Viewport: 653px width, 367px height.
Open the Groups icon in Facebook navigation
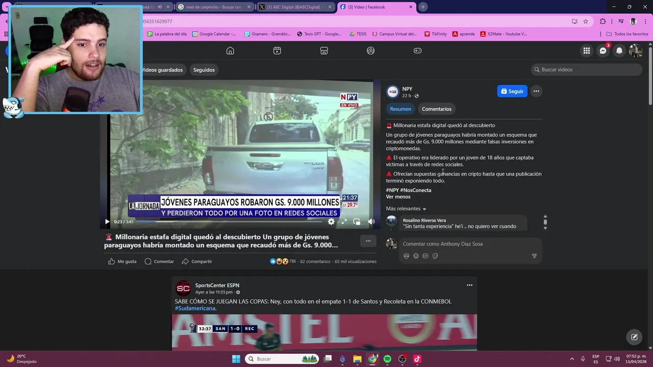pos(371,50)
